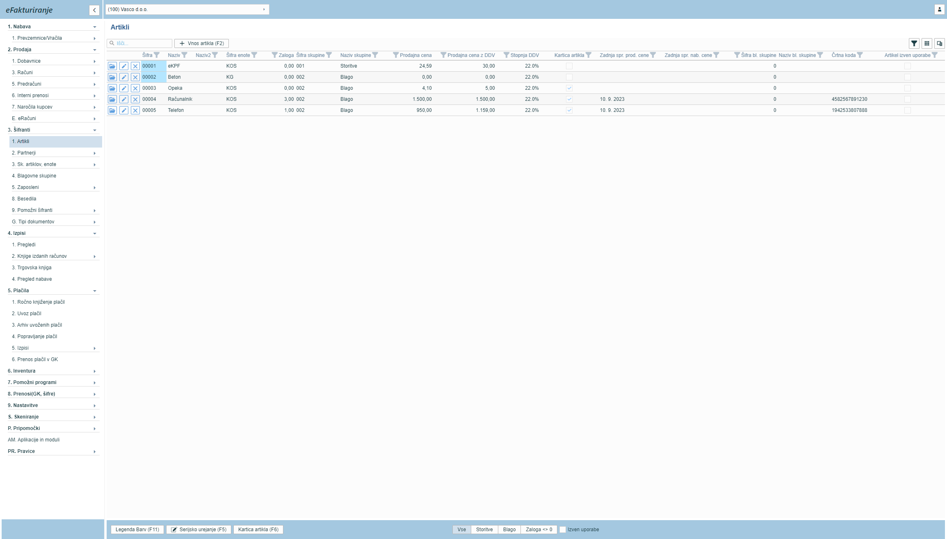
Task: Sort by Prodajna cena z DDV header
Action: click(x=471, y=55)
